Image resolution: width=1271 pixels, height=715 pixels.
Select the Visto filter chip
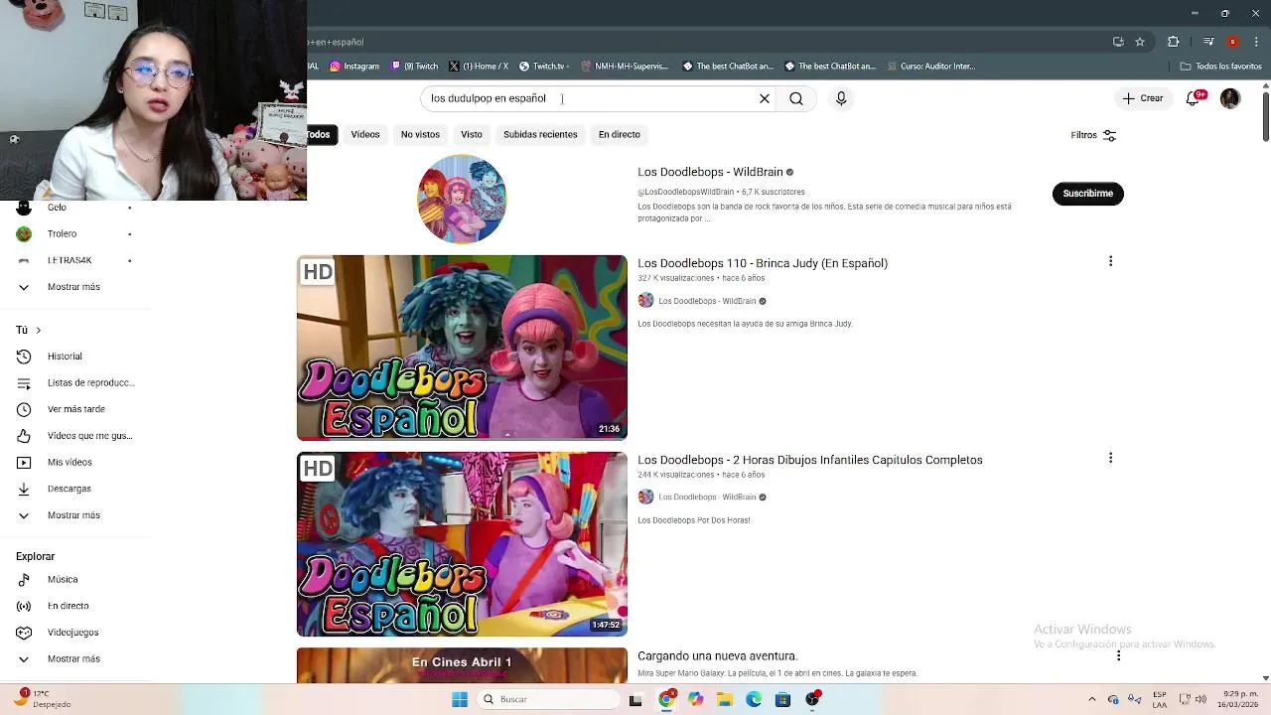pos(472,134)
